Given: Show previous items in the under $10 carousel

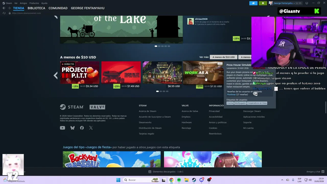Looking at the screenshot, I should [55, 75].
